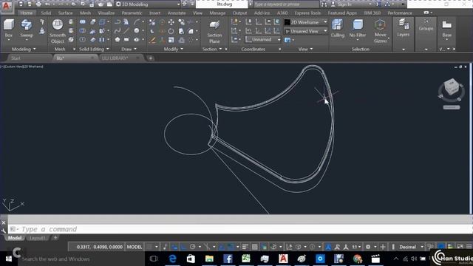Close the command line with X button
Viewport: 473px width, 266px height.
(x=3, y=222)
